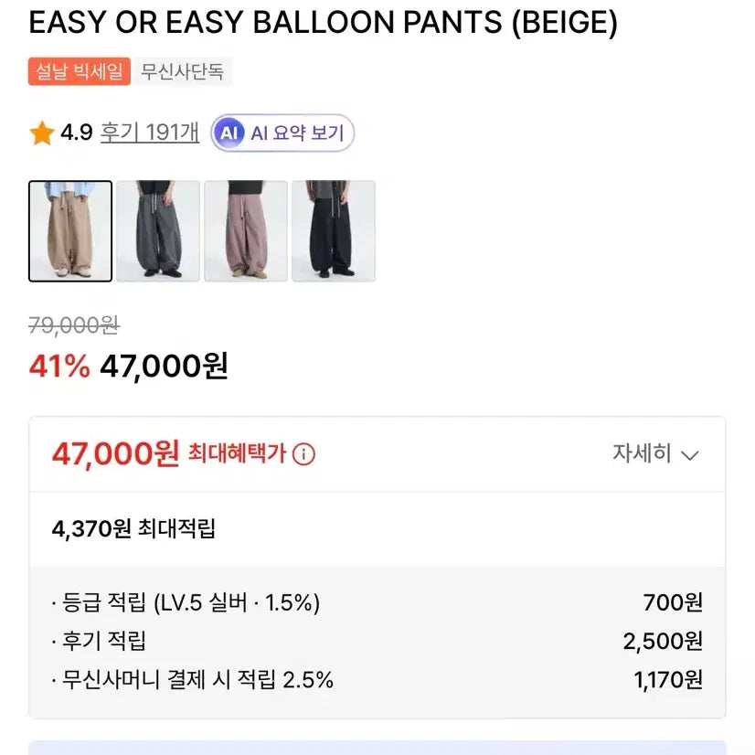Image resolution: width=755 pixels, height=755 pixels.
Task: Click the 무신사단독 exclusive badge
Action: coord(183,71)
